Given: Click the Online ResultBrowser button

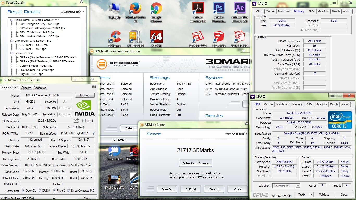Looking at the screenshot, I should point(196,163).
